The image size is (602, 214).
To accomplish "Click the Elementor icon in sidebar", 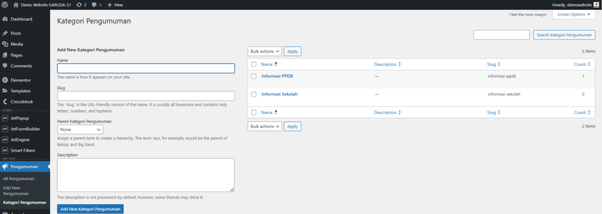I will click(x=5, y=80).
